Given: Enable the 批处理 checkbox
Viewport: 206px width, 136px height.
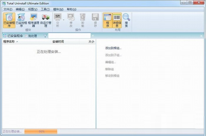Looking at the screenshot, I should [26, 36].
